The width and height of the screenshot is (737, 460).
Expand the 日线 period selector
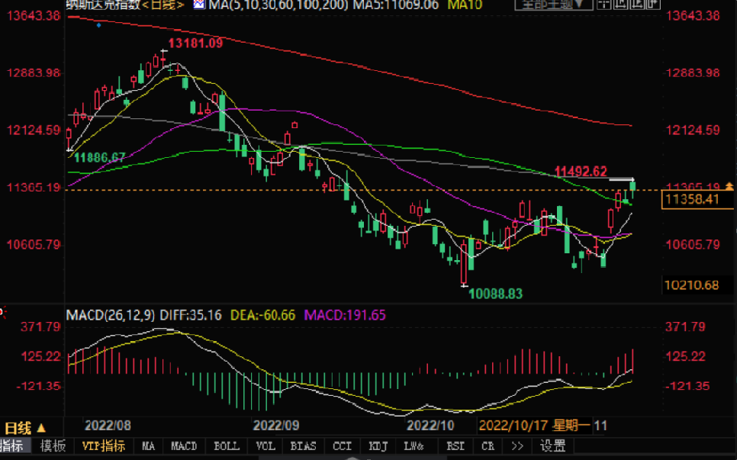tap(25, 428)
